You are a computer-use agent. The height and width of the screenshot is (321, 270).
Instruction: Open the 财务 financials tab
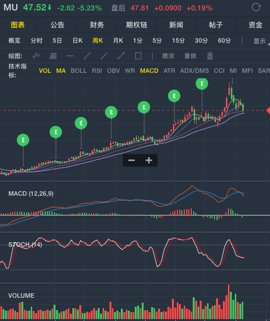[97, 25]
